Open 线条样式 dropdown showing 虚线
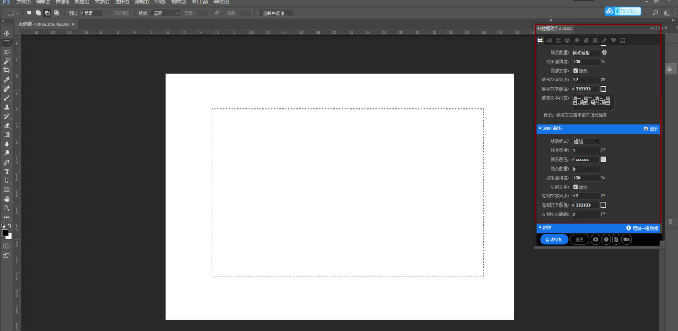 (586, 141)
